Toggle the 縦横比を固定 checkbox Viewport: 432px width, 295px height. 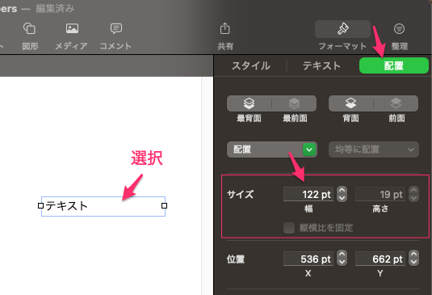pyautogui.click(x=289, y=228)
